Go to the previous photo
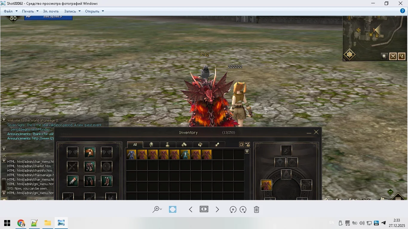408x229 pixels. (191, 210)
